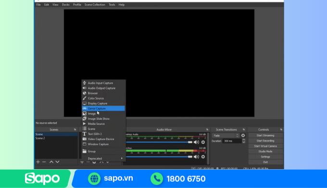Click the gamepad icon next to Game Capture

[x=85, y=108]
